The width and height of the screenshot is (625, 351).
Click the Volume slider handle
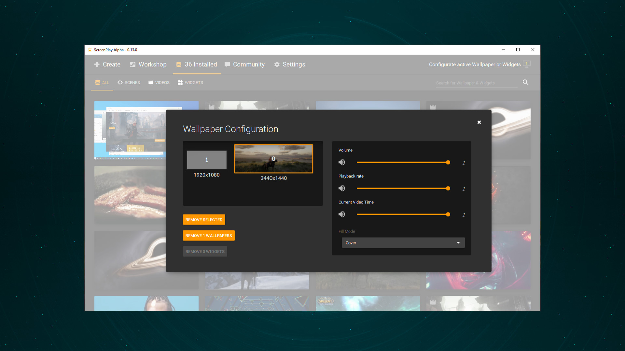pyautogui.click(x=448, y=162)
